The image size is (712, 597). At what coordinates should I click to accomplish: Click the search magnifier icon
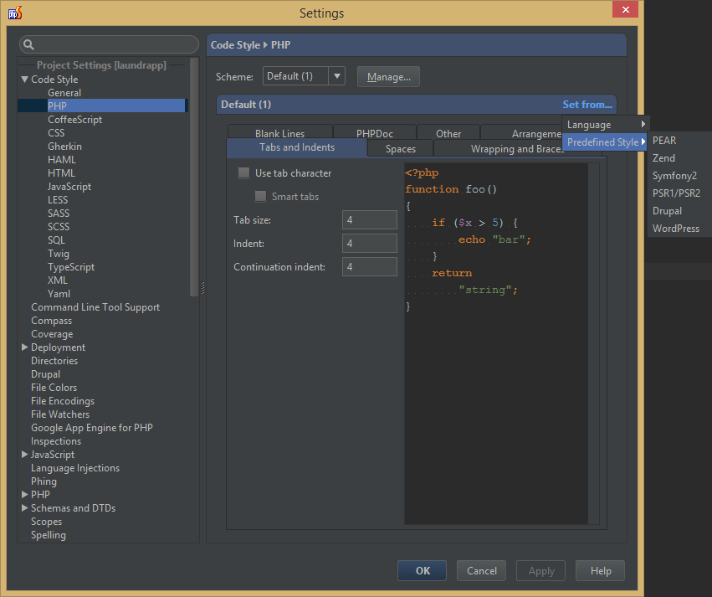(x=28, y=44)
